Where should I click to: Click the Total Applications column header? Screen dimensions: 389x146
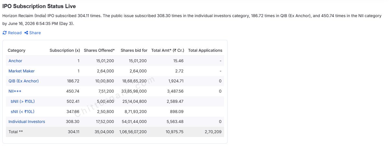pyautogui.click(x=205, y=51)
